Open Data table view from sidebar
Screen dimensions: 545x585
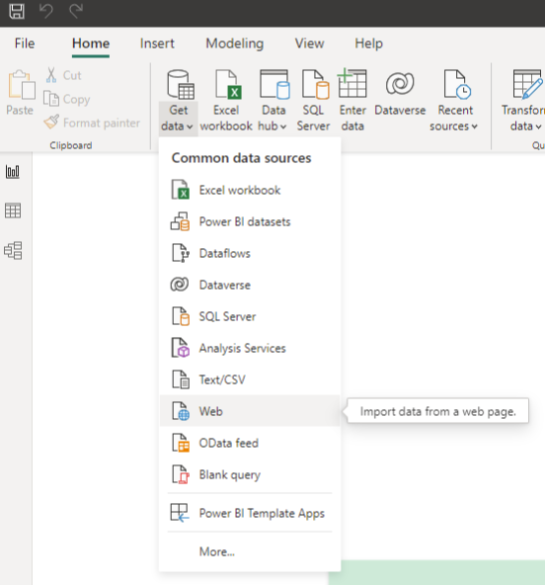[x=13, y=210]
